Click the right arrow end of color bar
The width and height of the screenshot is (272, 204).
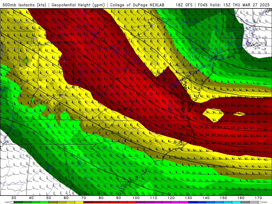262,202
